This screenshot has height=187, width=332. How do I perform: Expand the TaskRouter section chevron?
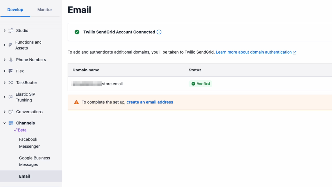pos(5,83)
